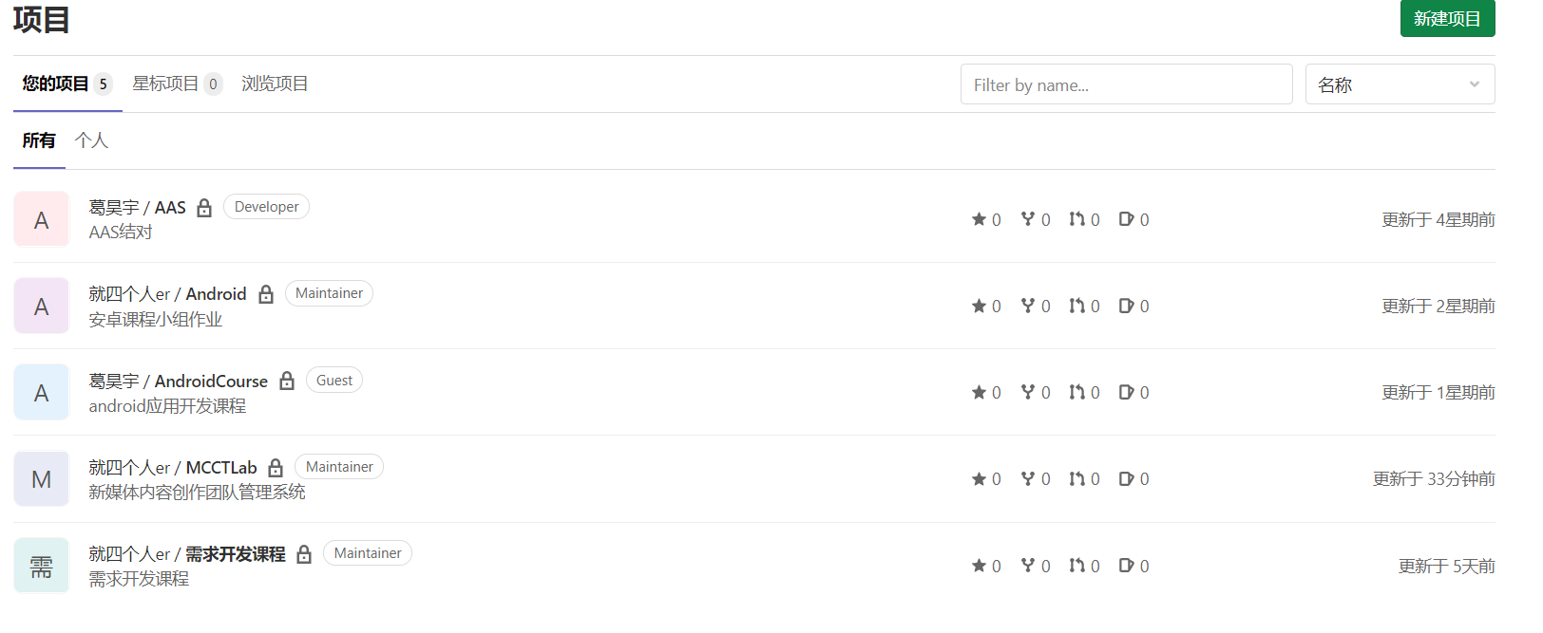
Task: Open the 就四个人er / Android project link
Action: (167, 294)
